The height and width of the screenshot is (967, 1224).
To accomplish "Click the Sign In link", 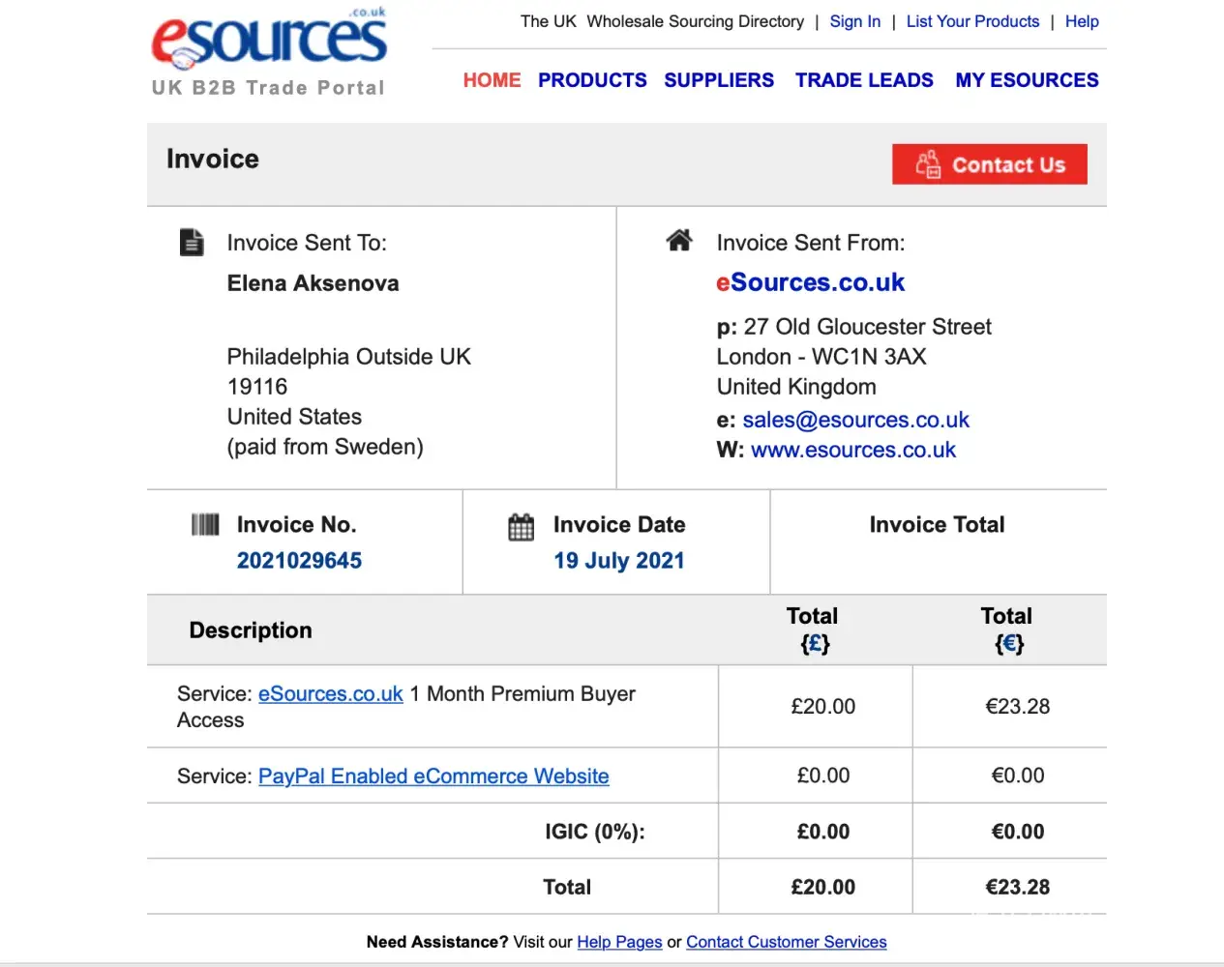I will pos(855,21).
